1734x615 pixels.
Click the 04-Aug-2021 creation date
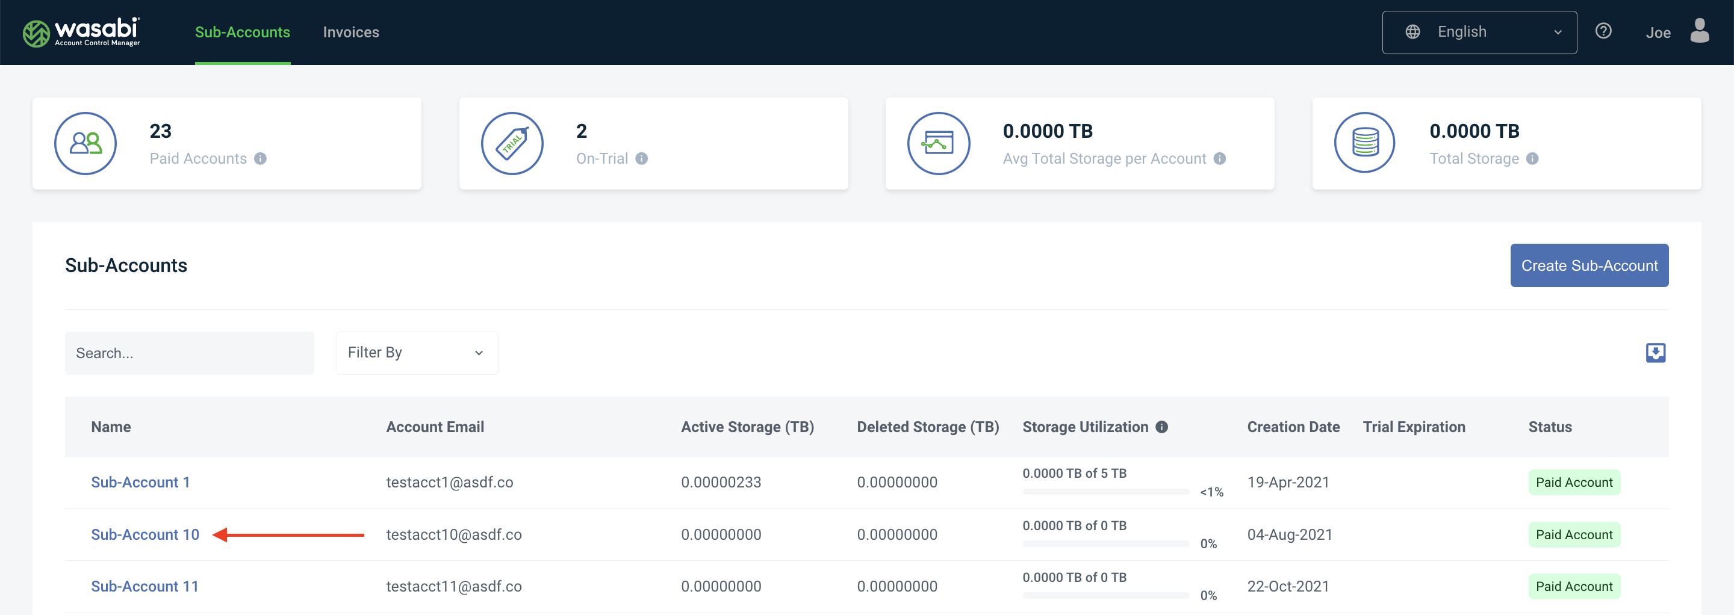[x=1289, y=534]
